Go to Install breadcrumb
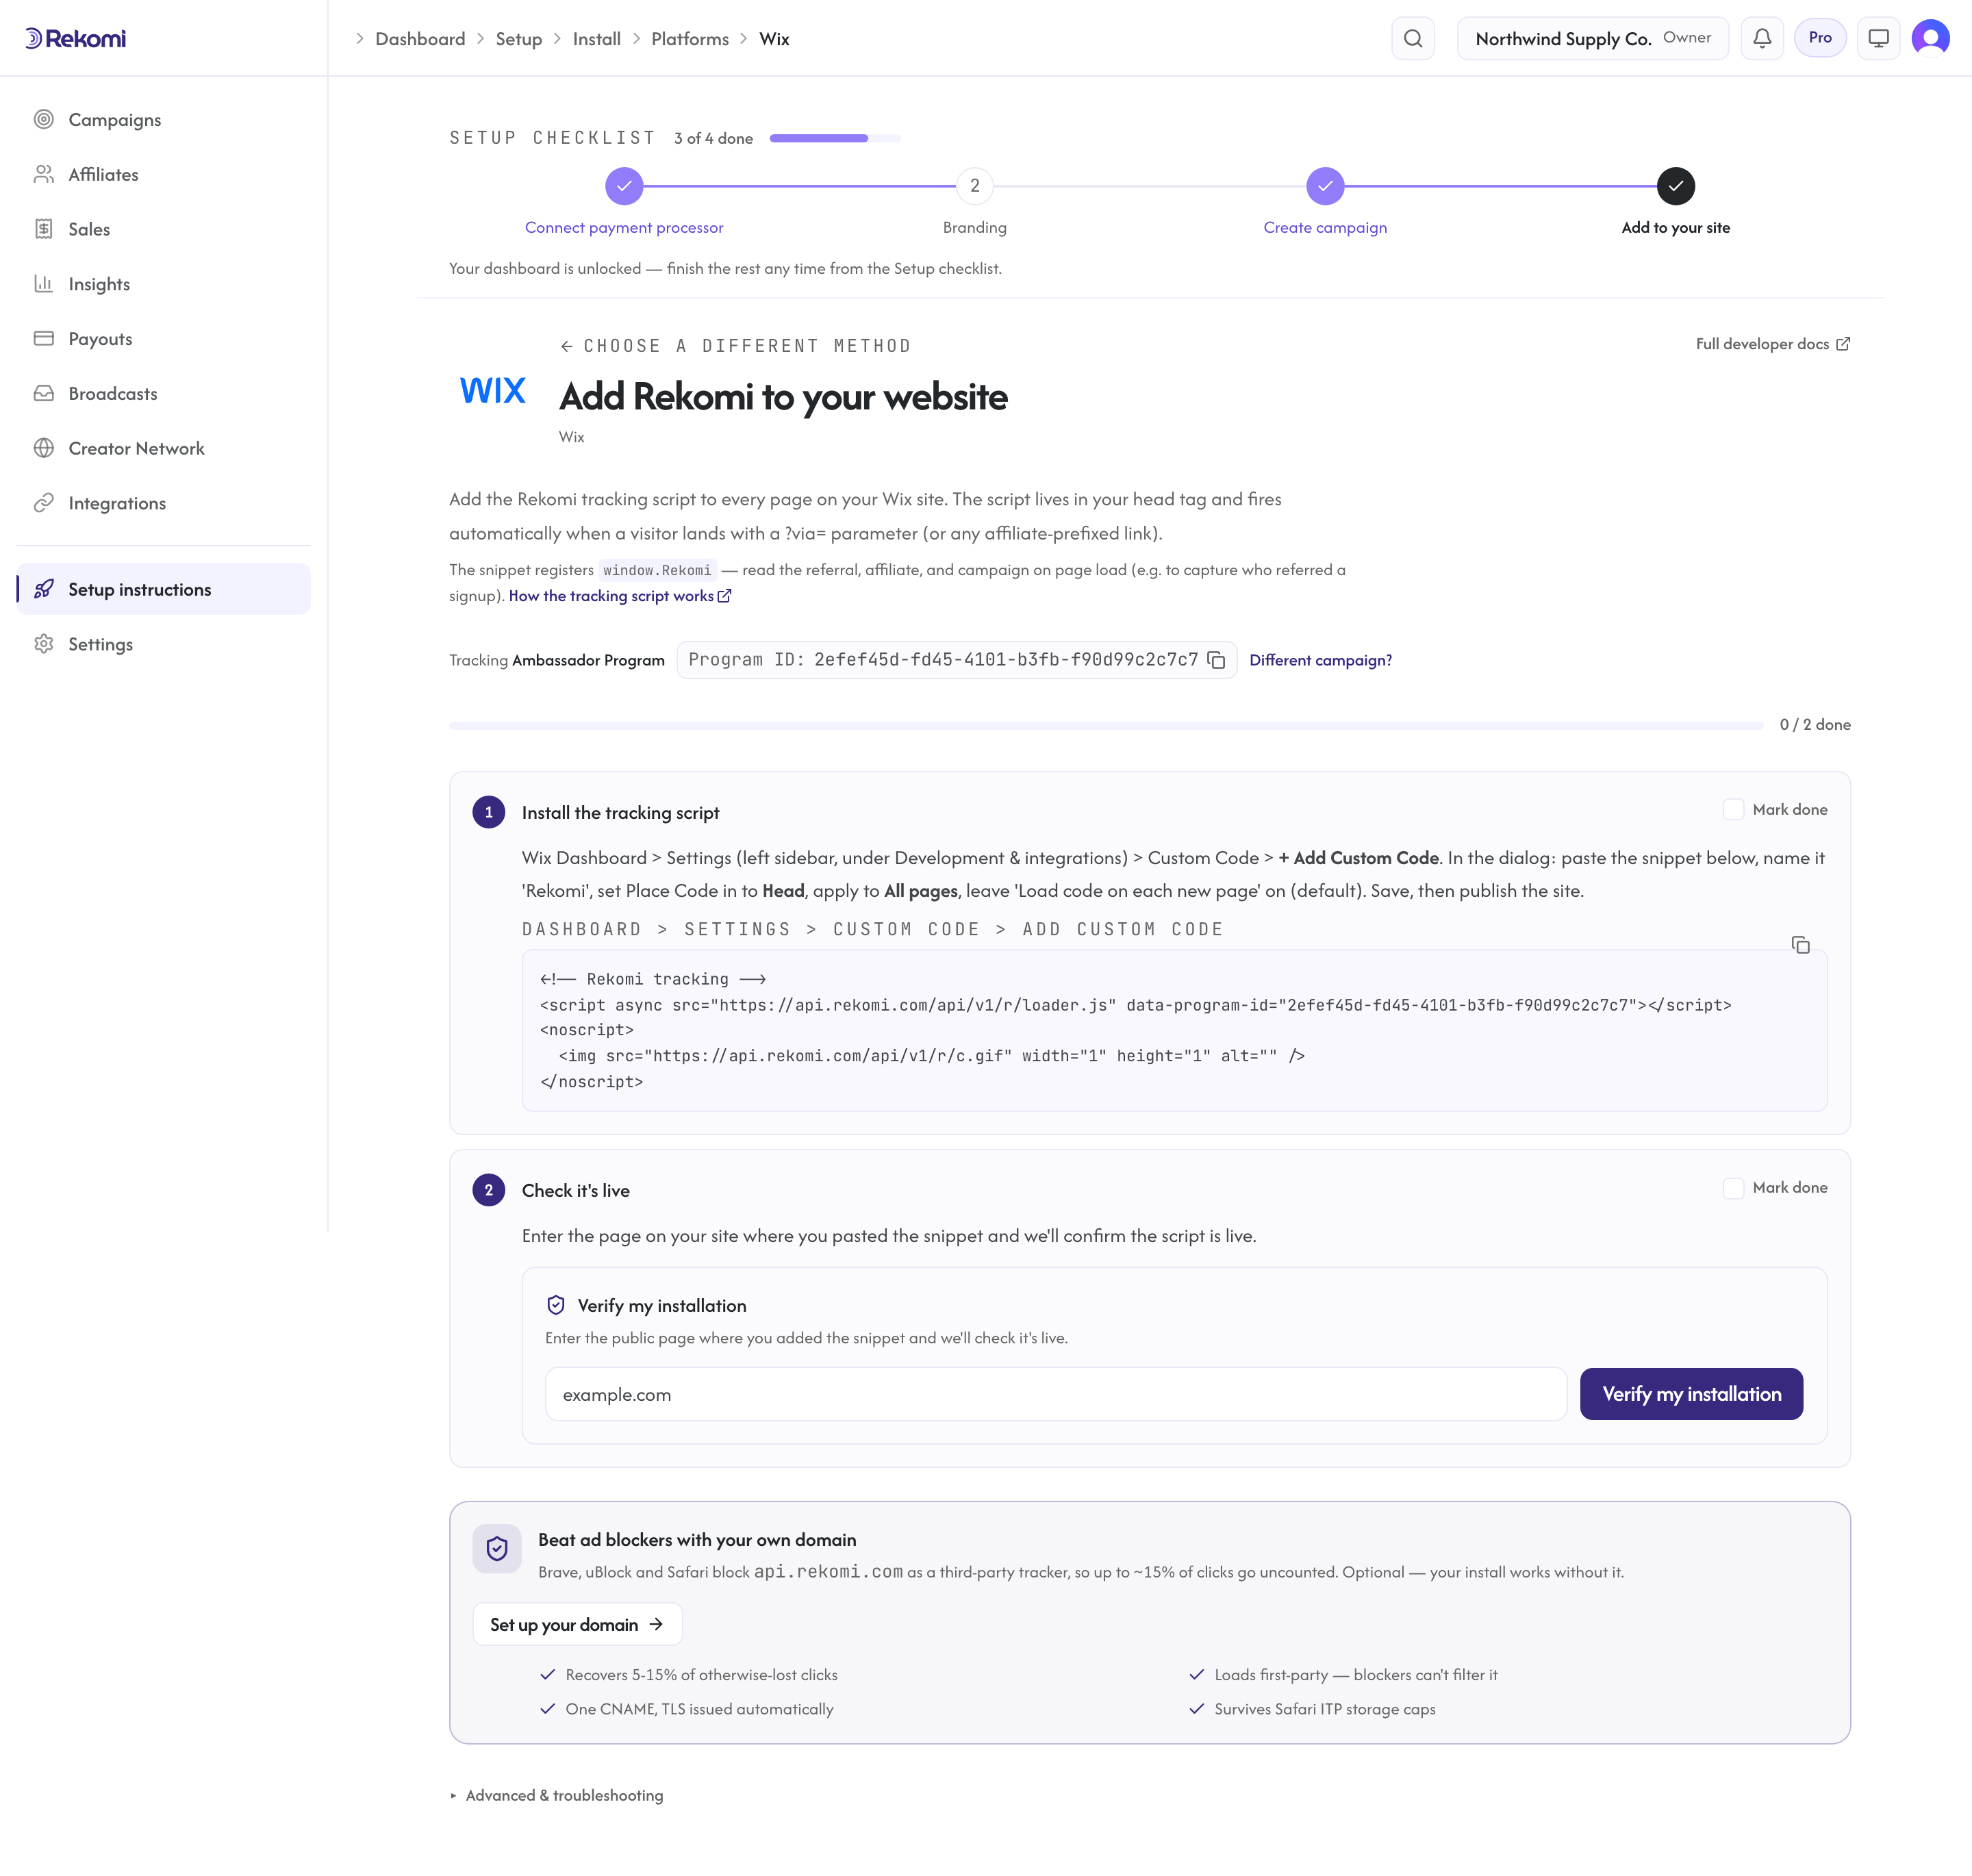 pos(596,39)
